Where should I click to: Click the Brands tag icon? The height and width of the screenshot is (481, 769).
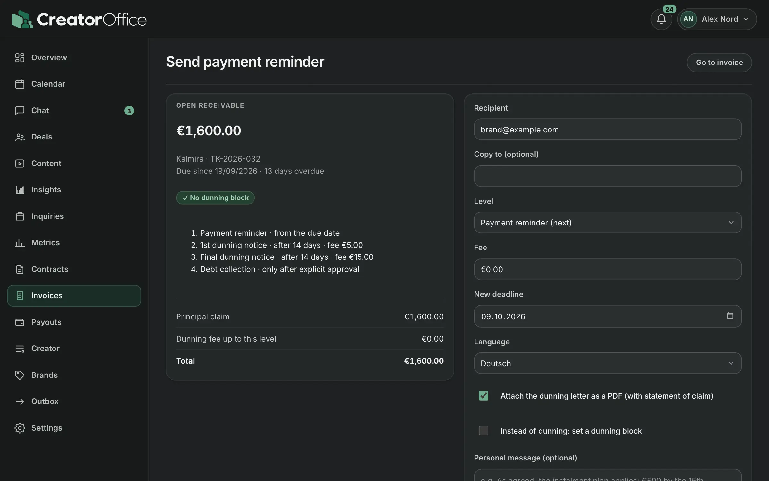tap(20, 375)
